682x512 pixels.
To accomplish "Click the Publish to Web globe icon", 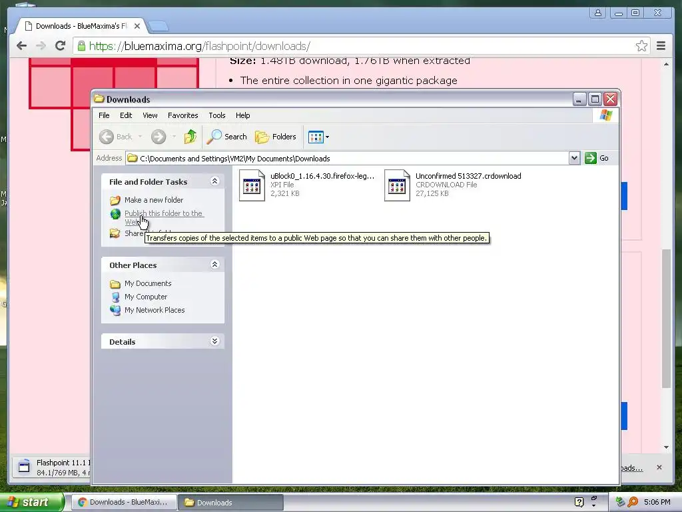I will click(115, 214).
